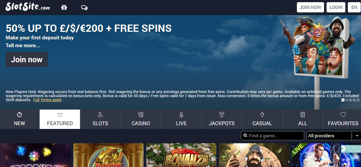Click the SlotSite.com logo

[28, 7]
